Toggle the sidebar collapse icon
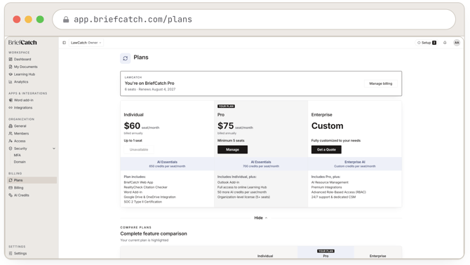 tap(64, 43)
